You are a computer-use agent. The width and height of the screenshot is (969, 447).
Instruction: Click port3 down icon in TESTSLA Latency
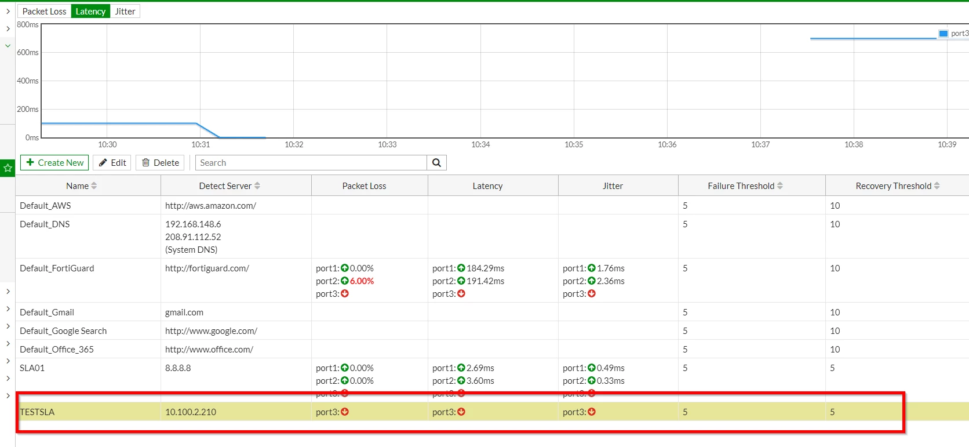click(x=461, y=412)
